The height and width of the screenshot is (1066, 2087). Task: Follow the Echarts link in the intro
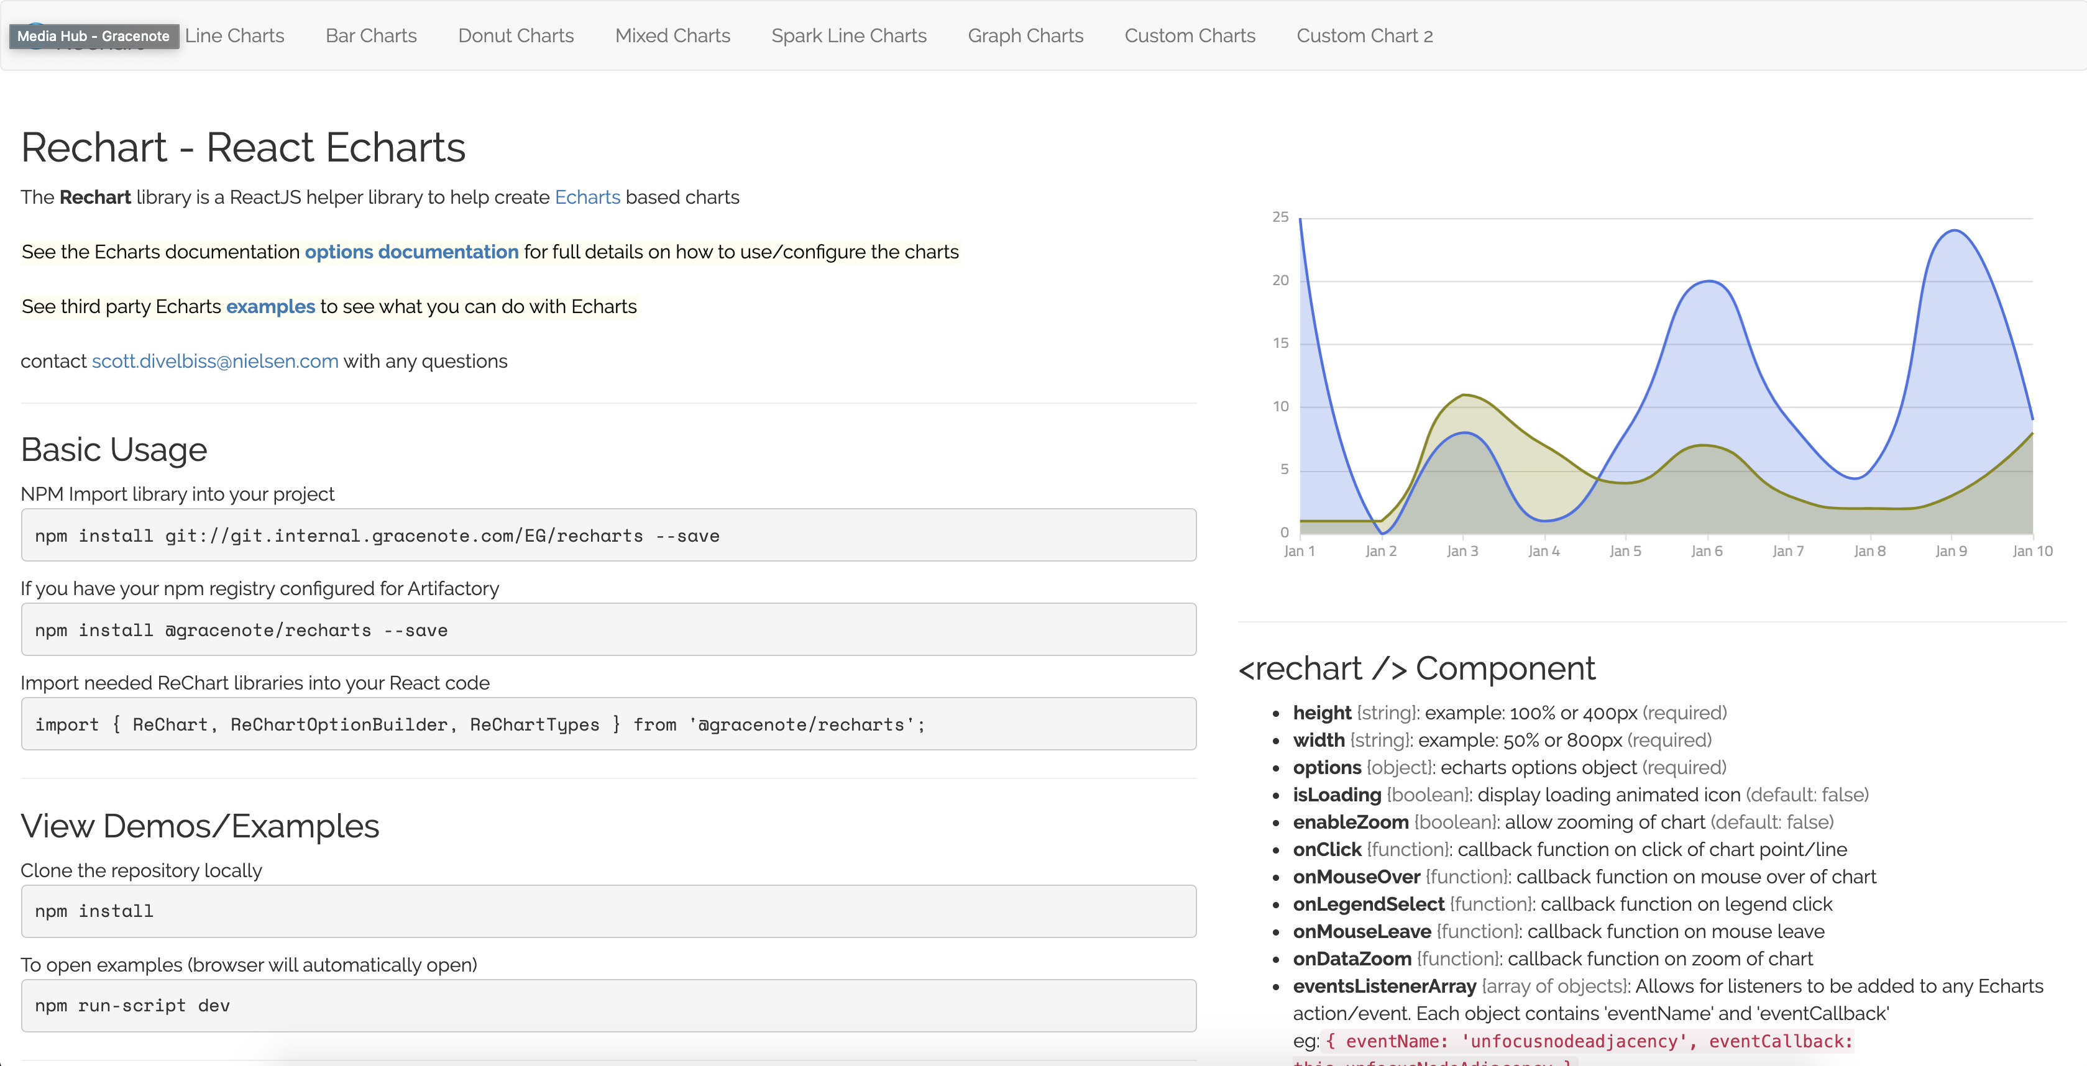pos(587,198)
